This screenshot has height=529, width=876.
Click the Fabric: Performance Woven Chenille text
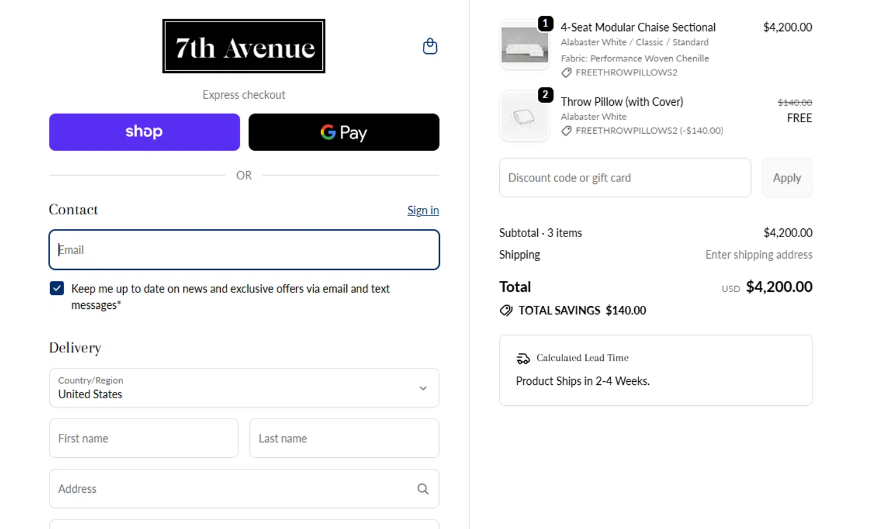pyautogui.click(x=635, y=58)
